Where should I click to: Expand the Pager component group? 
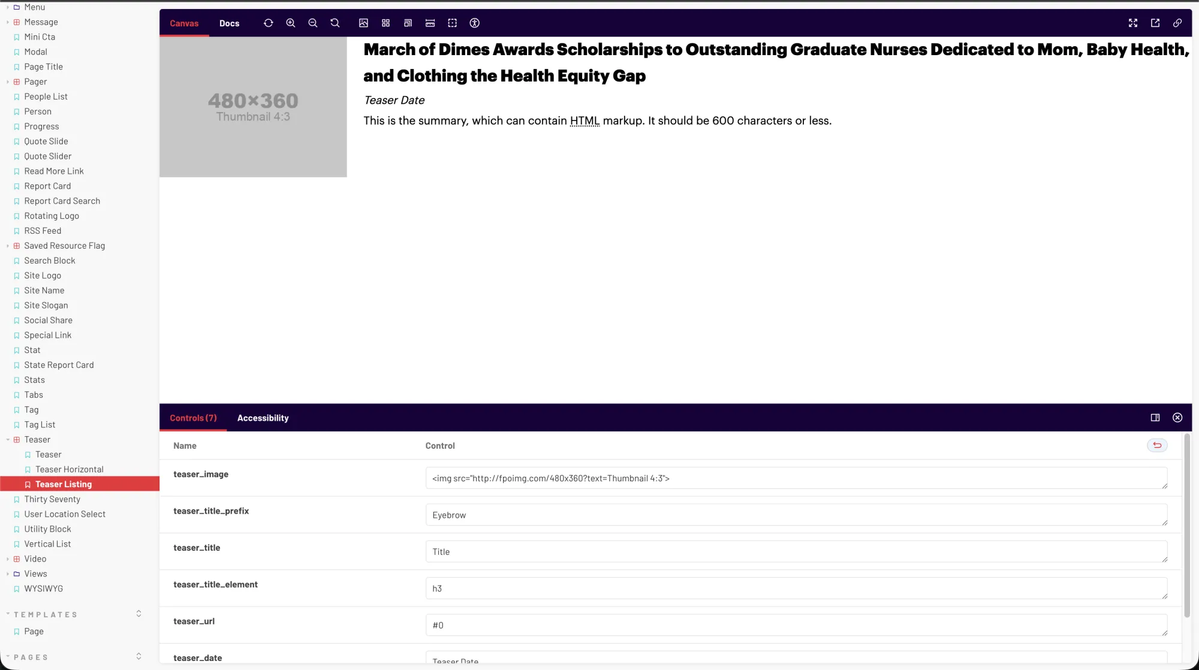(x=8, y=82)
